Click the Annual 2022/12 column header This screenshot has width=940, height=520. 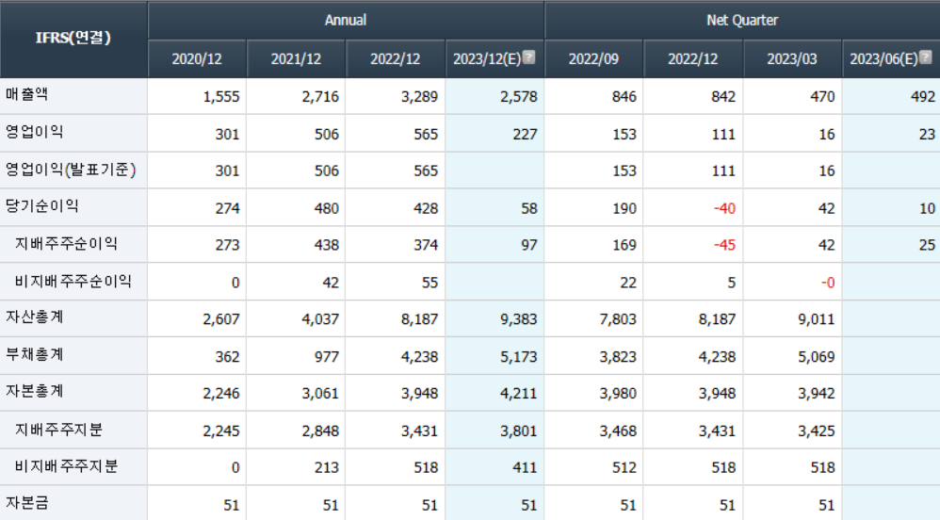(395, 58)
